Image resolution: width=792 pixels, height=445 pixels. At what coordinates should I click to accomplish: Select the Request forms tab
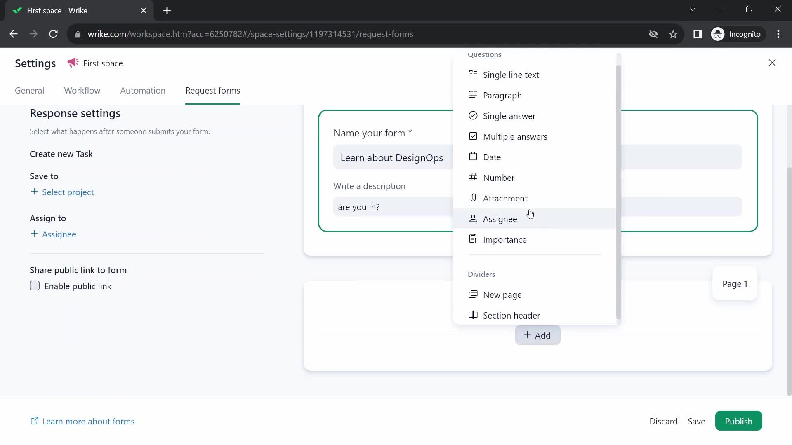212,91
